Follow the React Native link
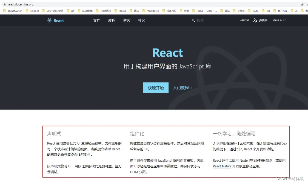Viewport: 308px width, 183px height. [x=222, y=166]
